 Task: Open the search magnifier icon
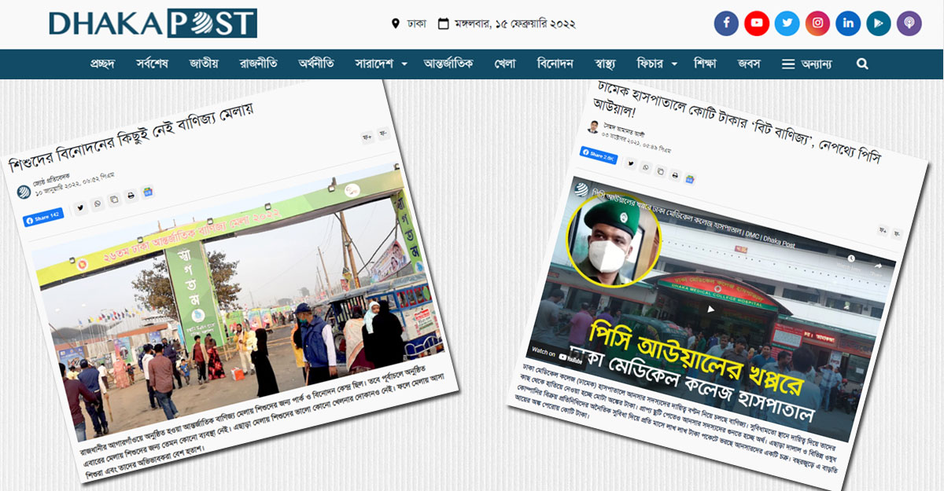(862, 64)
